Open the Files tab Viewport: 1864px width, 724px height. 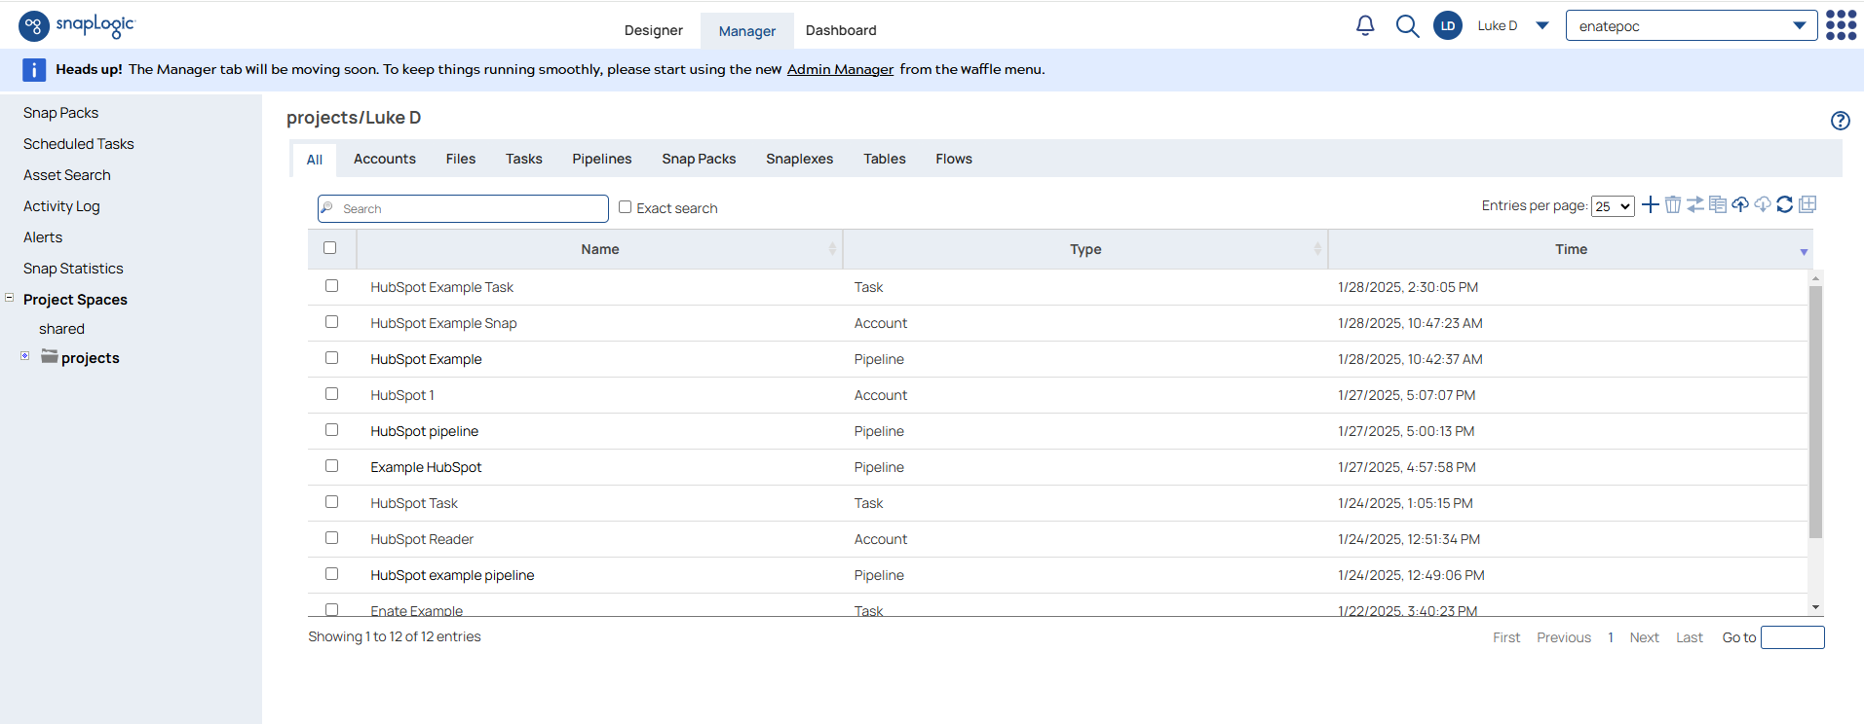tap(461, 159)
